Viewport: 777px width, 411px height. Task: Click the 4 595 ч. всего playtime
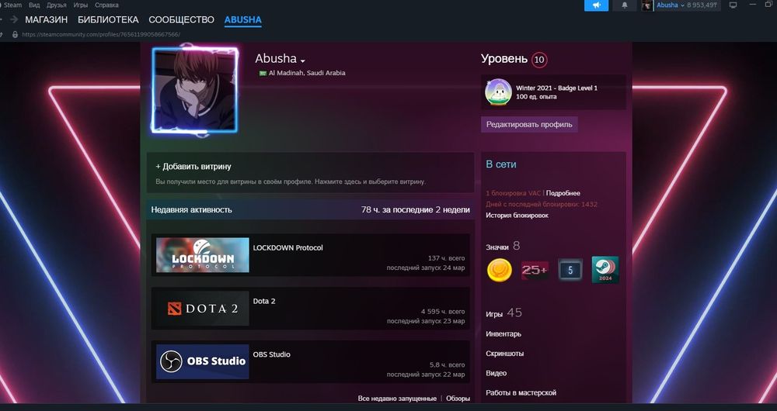443,312
